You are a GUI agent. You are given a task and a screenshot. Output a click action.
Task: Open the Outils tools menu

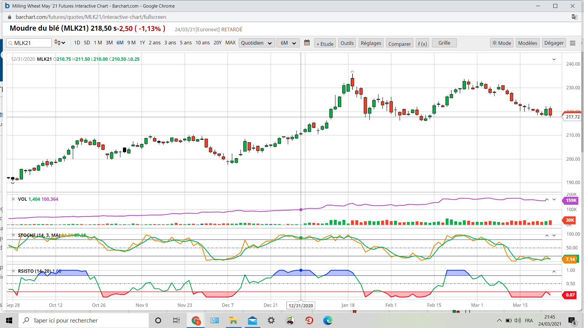(x=347, y=43)
